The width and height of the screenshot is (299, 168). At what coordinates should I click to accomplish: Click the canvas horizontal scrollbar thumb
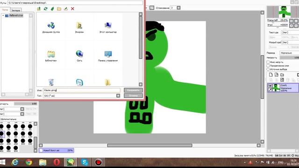pyautogui.click(x=149, y=145)
